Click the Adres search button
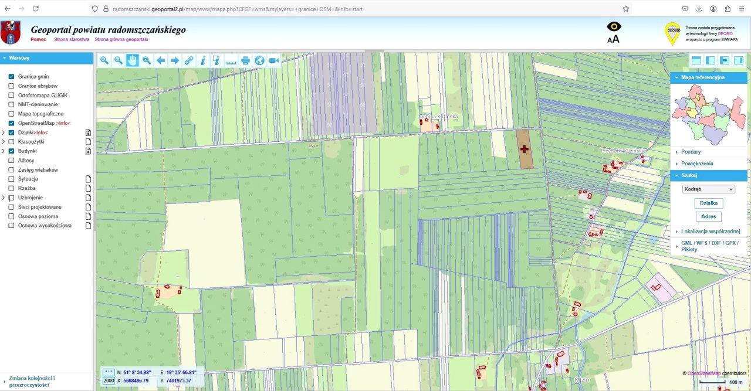The height and width of the screenshot is (391, 751). click(x=709, y=217)
